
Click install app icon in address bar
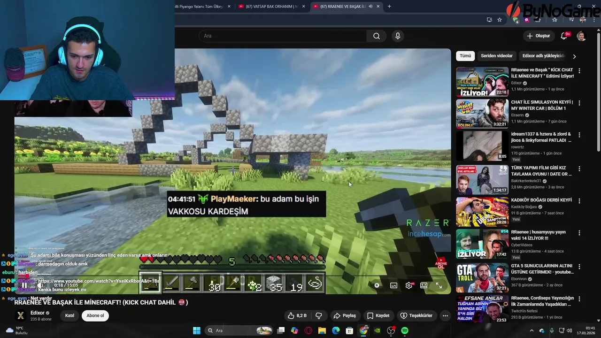coord(489,20)
